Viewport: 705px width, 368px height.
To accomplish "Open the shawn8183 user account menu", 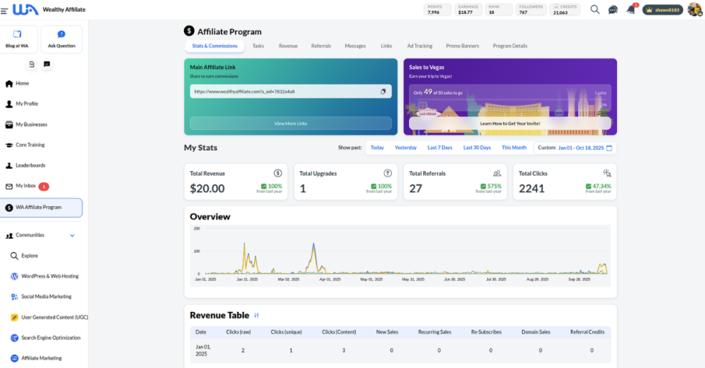I will point(663,10).
